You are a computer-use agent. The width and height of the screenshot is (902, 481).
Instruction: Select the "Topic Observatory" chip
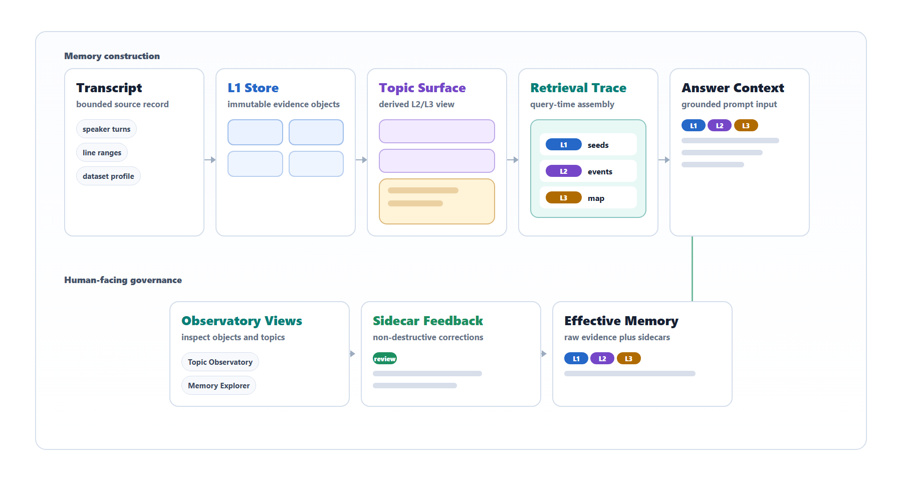[x=220, y=362]
